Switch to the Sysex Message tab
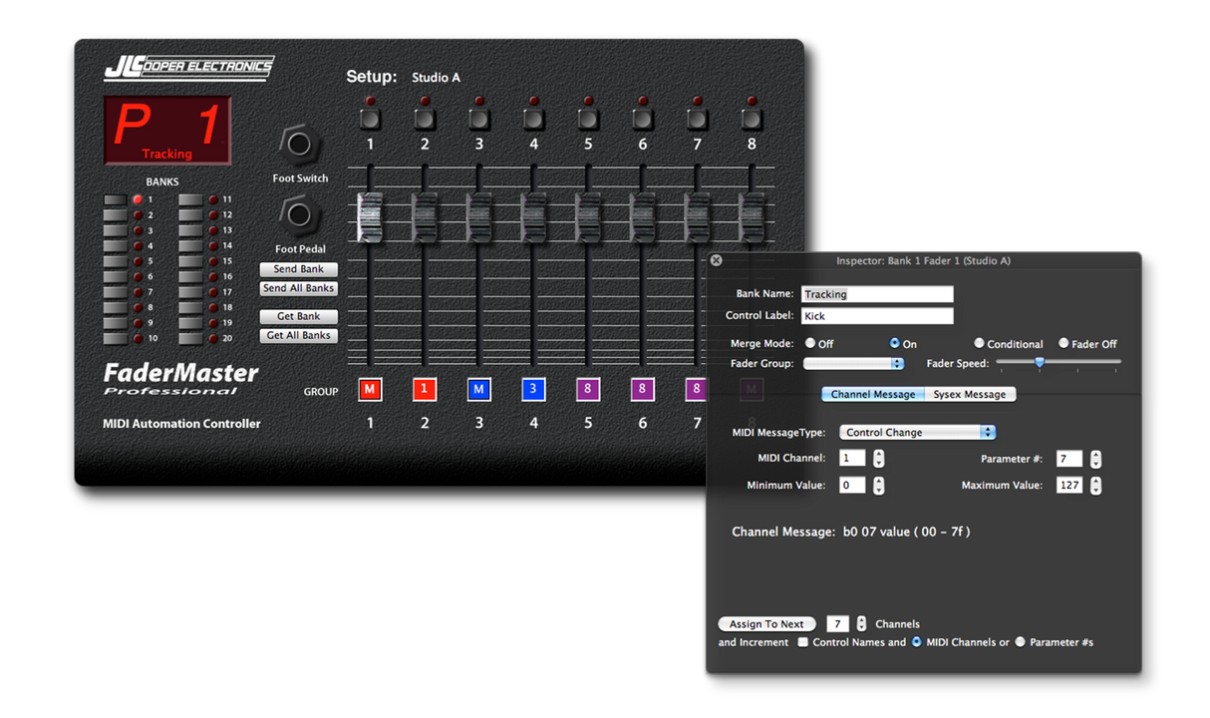1210x718 pixels. tap(969, 394)
